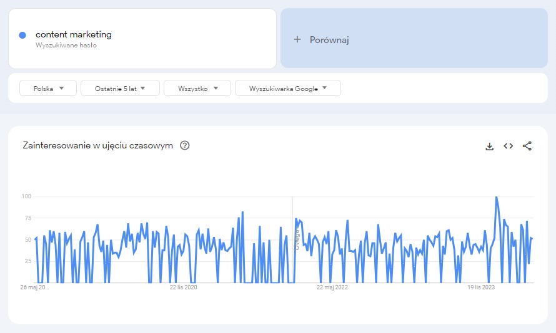
Task: Expand the Polska region dropdown
Action: pyautogui.click(x=48, y=89)
